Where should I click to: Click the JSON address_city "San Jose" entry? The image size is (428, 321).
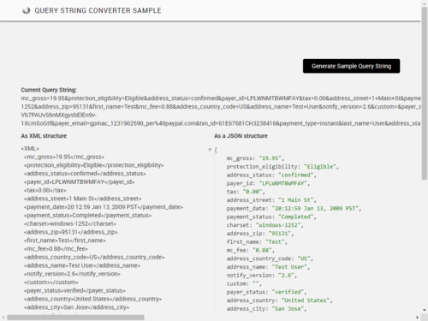click(x=266, y=309)
